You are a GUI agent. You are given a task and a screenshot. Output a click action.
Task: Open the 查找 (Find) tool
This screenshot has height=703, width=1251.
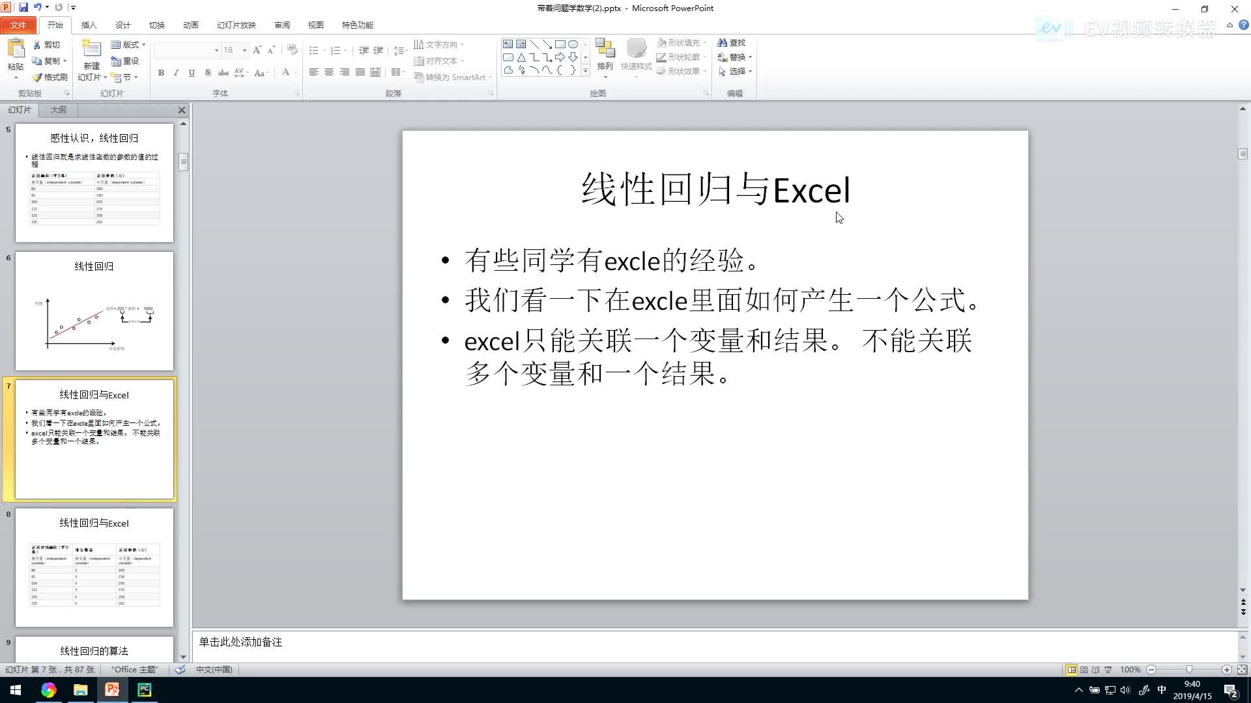coord(734,42)
